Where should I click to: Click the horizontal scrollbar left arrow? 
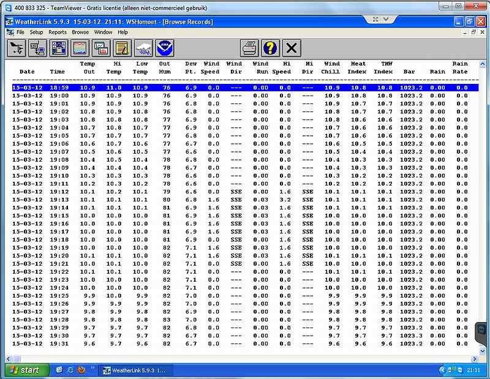coord(9,359)
